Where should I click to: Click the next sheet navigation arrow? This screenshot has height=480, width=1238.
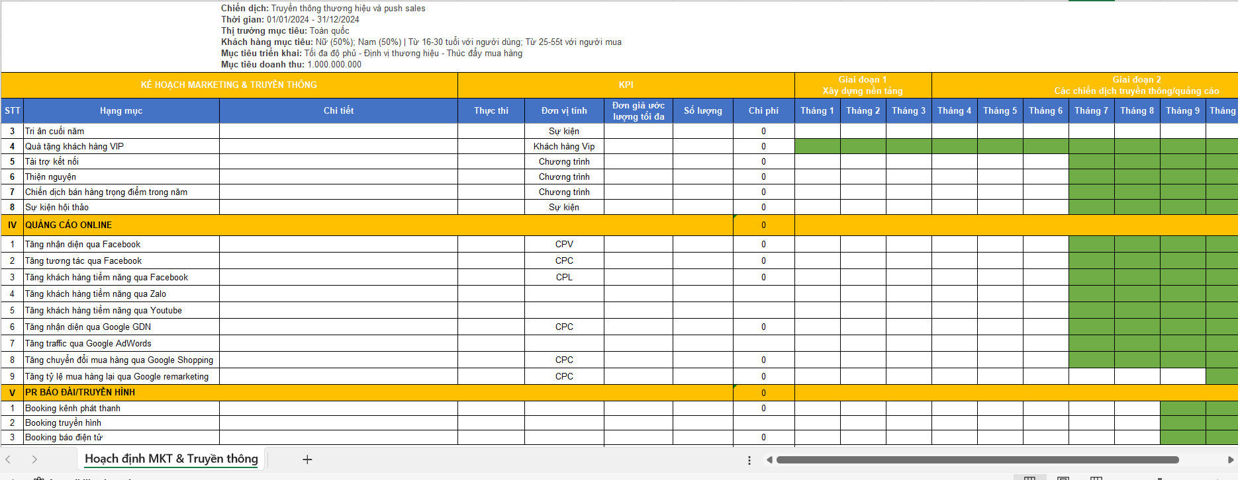pos(34,460)
